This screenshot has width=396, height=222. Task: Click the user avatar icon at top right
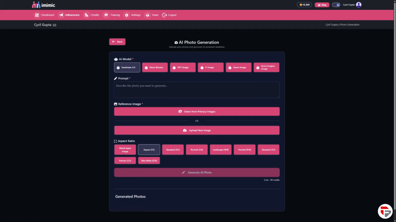[358, 5]
